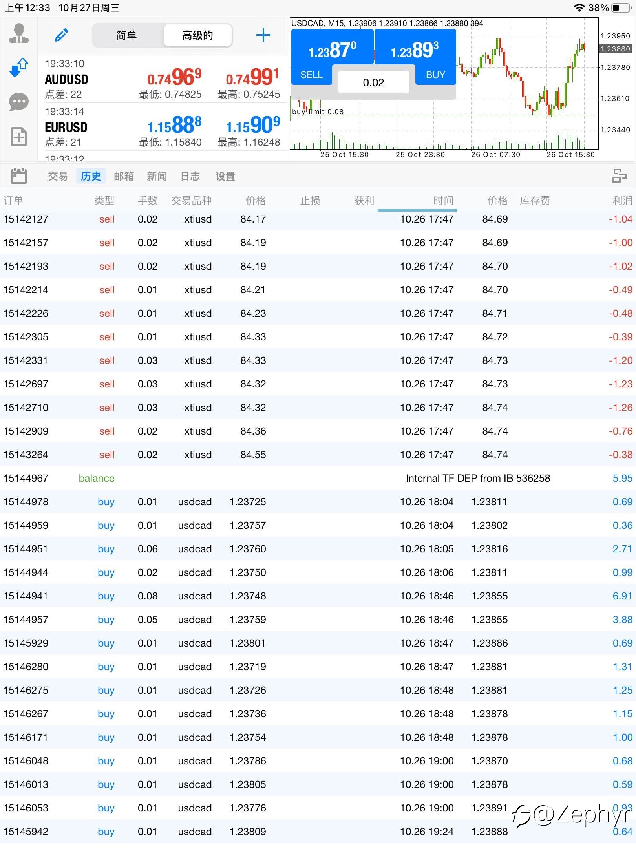The image size is (636, 848).
Task: Open the 邮箱 tab
Action: tap(124, 176)
